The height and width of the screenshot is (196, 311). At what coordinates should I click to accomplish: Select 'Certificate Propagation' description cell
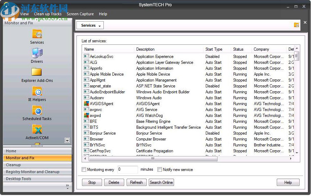[155, 151]
